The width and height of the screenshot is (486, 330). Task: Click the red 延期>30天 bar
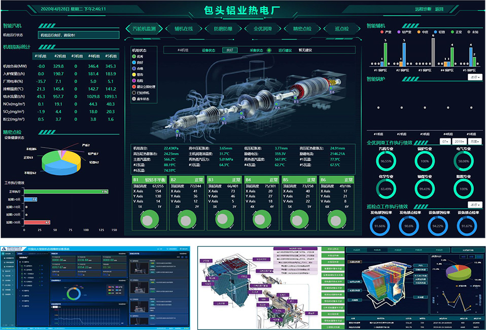click(37, 222)
